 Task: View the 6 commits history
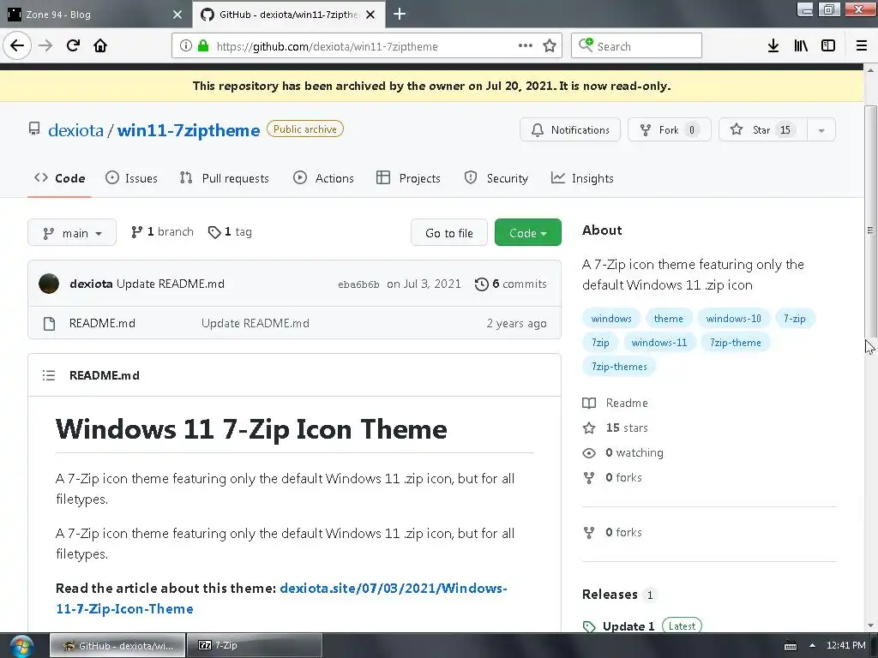coord(511,284)
